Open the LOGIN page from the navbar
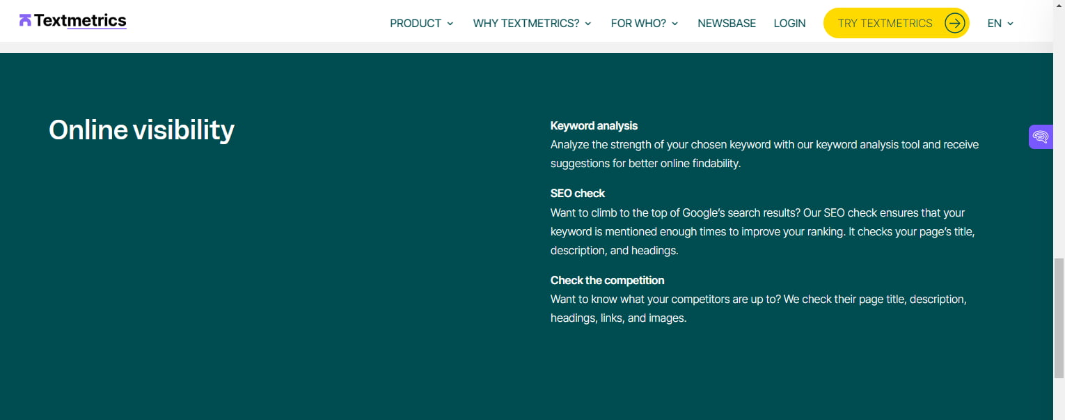The width and height of the screenshot is (1065, 420). pos(789,23)
